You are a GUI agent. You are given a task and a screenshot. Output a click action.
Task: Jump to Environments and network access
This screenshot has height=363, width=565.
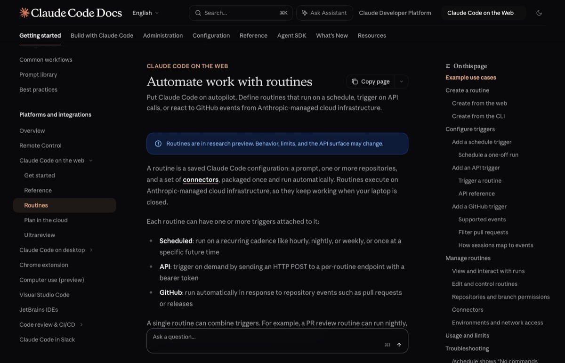[498, 323]
